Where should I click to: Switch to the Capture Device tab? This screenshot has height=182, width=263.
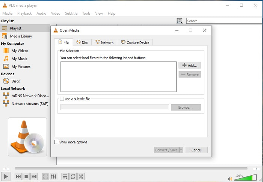click(135, 42)
